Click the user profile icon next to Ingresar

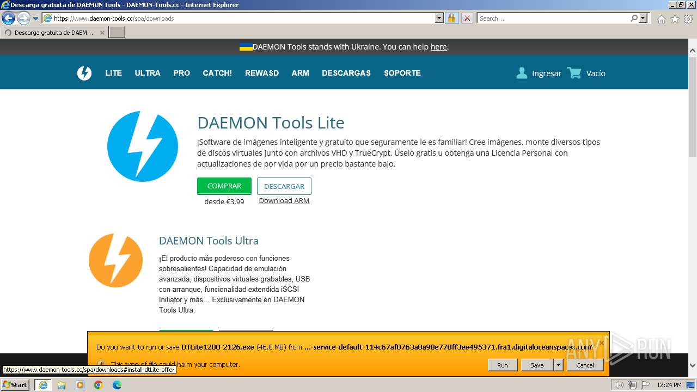pyautogui.click(x=522, y=73)
